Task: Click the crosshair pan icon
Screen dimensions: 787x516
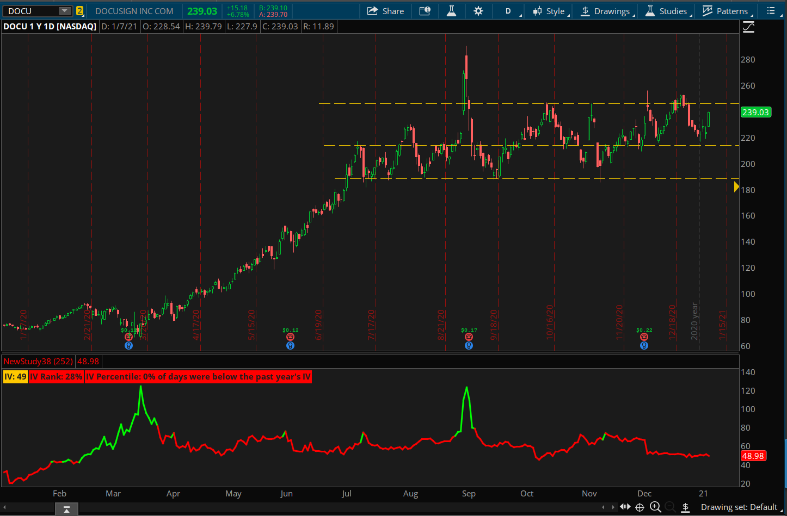Action: coord(640,507)
